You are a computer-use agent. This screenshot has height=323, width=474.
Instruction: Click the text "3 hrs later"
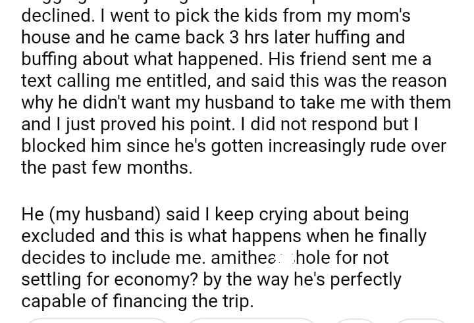[254, 37]
